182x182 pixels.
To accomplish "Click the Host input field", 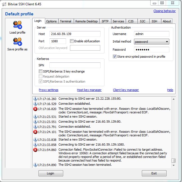I will click(x=75, y=34).
